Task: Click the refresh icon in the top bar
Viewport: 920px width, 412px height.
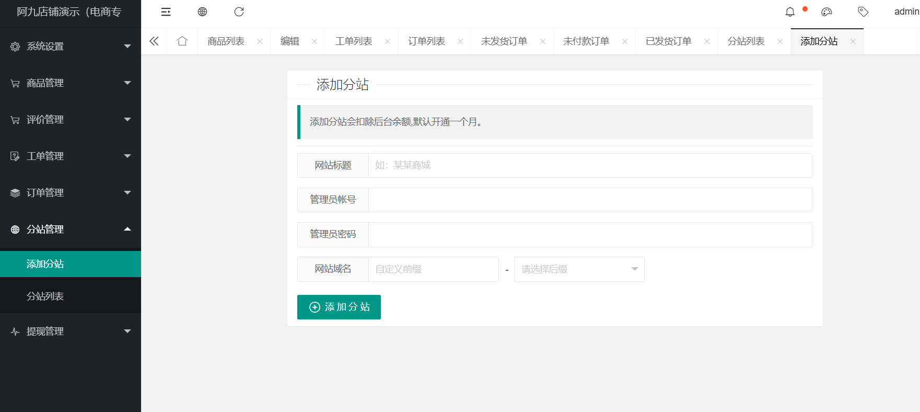Action: [239, 12]
